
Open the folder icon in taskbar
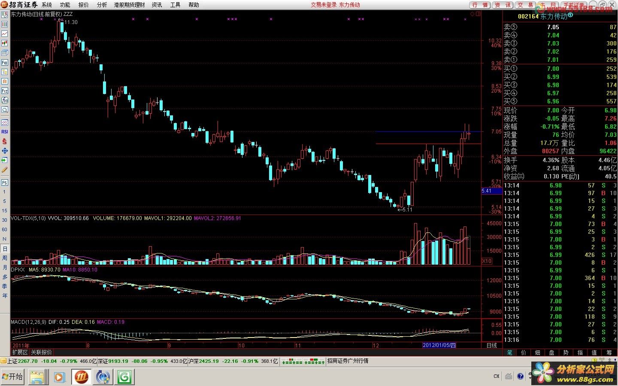pyautogui.click(x=38, y=377)
